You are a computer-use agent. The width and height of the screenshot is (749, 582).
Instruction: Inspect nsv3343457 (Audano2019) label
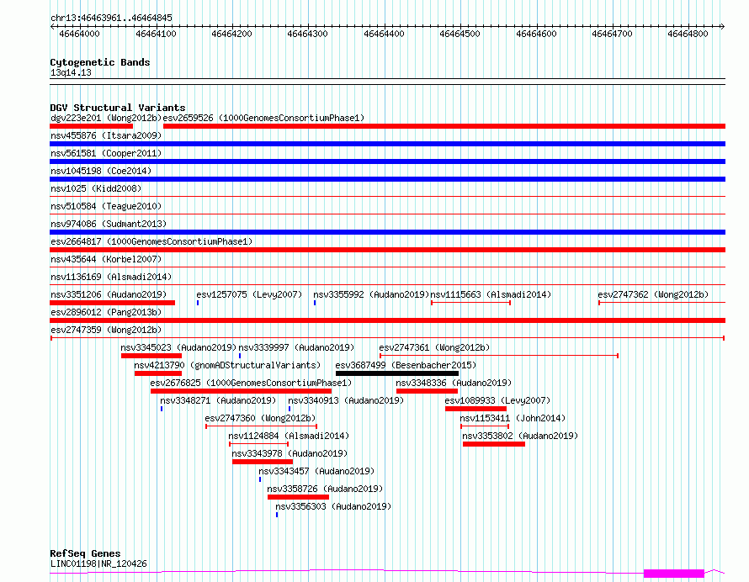[x=316, y=471]
